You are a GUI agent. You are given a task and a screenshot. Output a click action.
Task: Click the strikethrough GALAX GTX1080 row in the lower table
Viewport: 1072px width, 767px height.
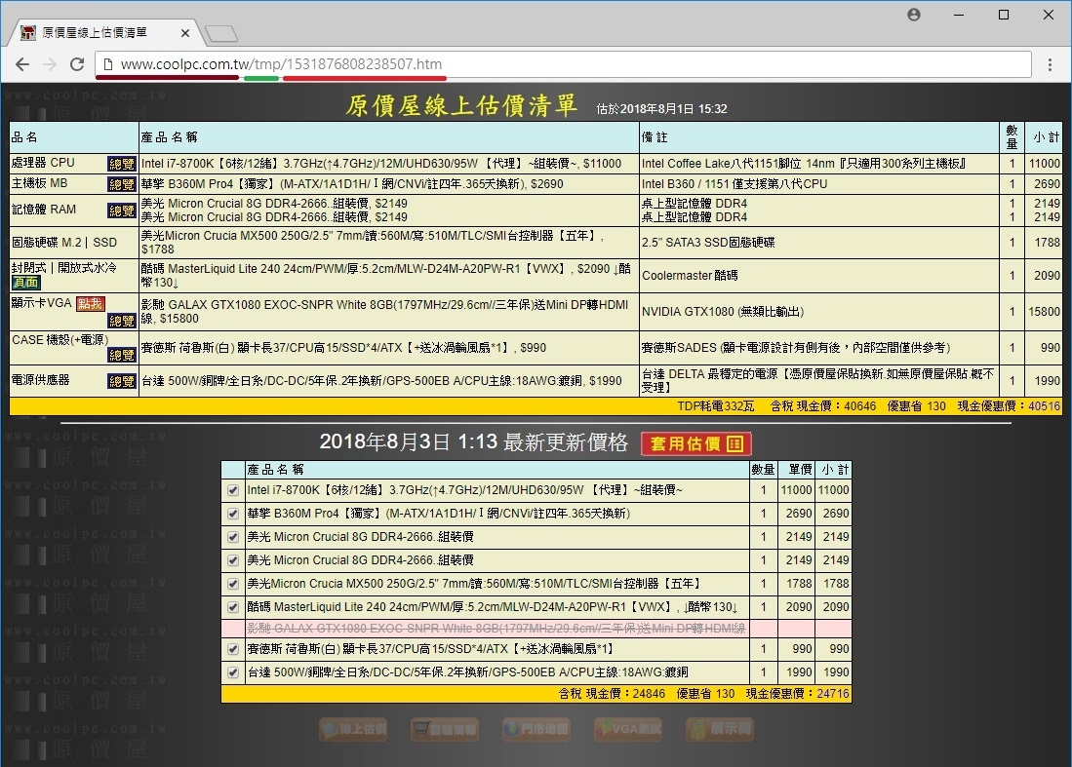point(496,629)
